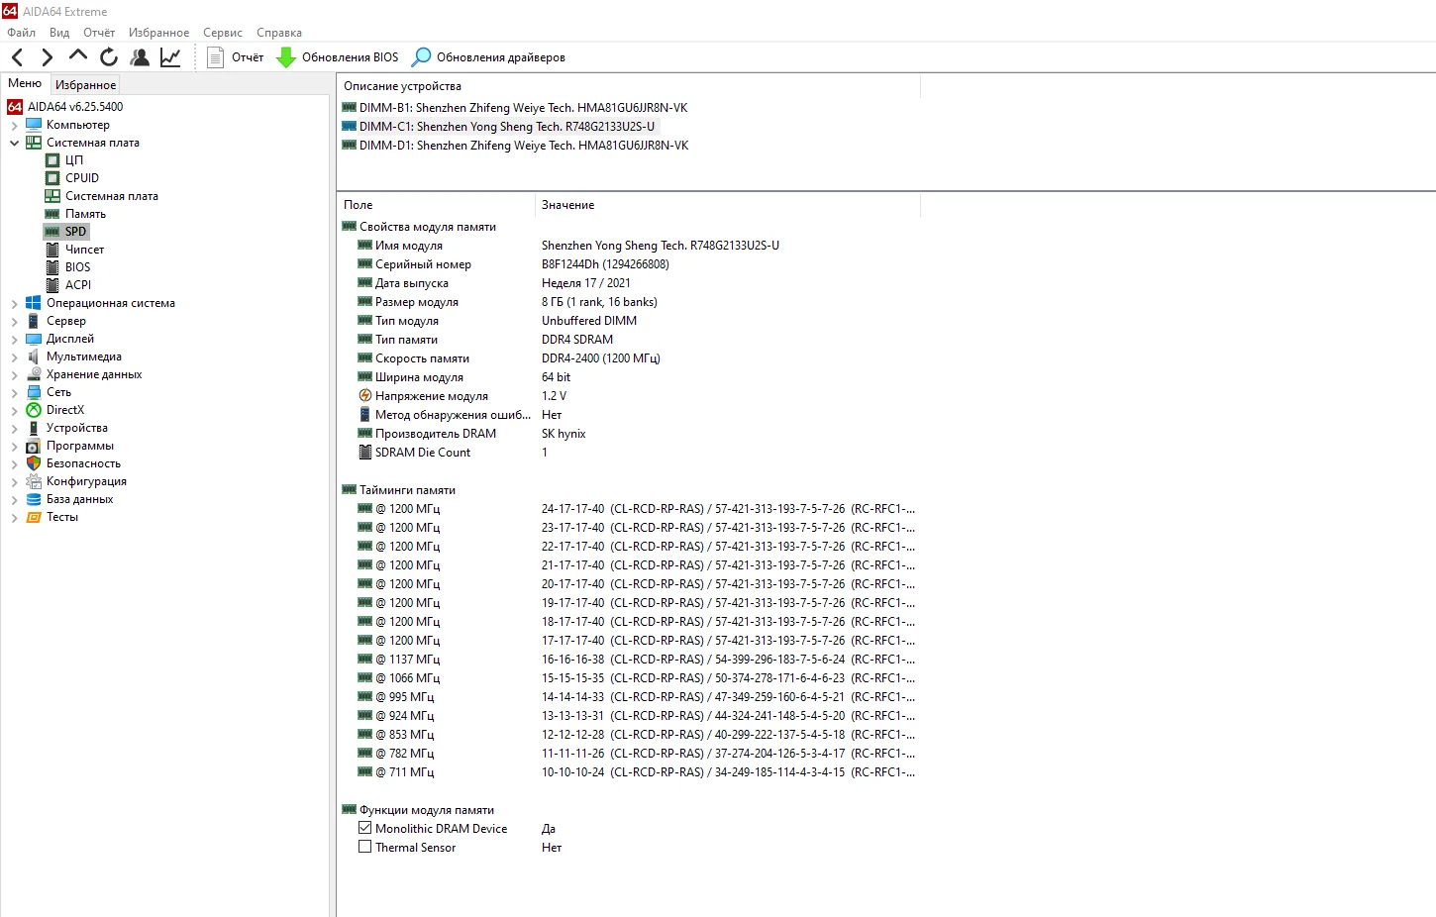The height and width of the screenshot is (917, 1436).
Task: Click the Мультимедиа speaker icon
Action: pyautogui.click(x=34, y=357)
